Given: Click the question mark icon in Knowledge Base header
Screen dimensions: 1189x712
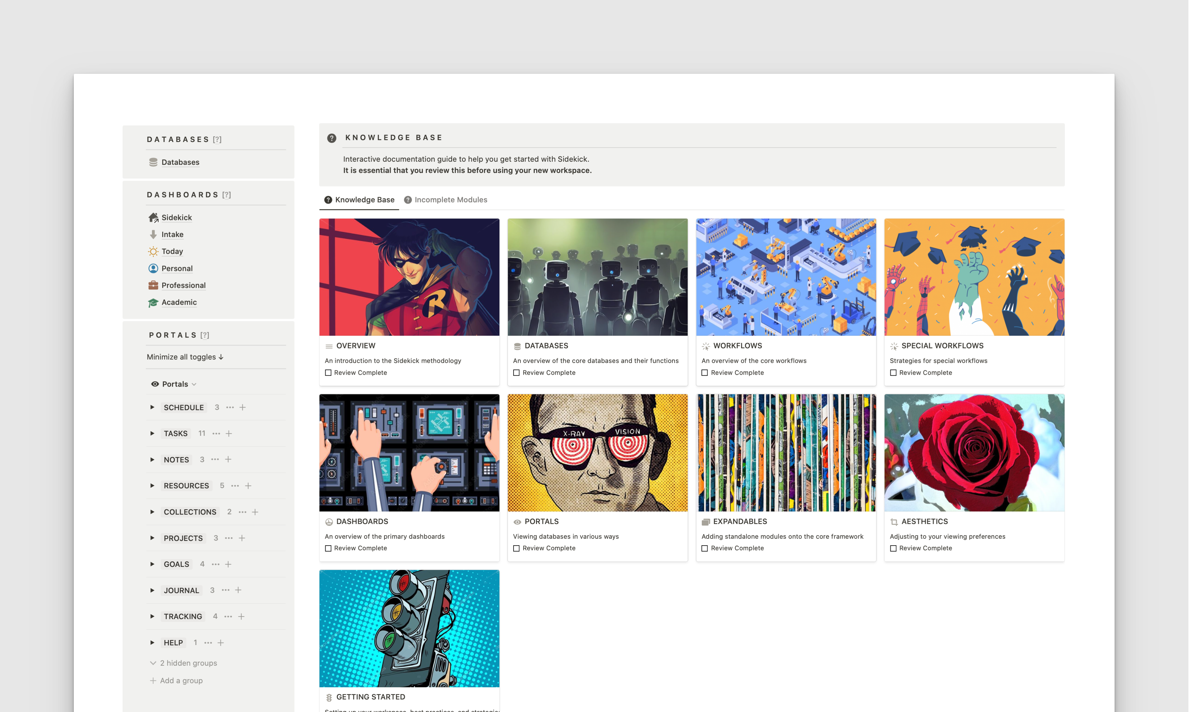Looking at the screenshot, I should click(x=331, y=138).
